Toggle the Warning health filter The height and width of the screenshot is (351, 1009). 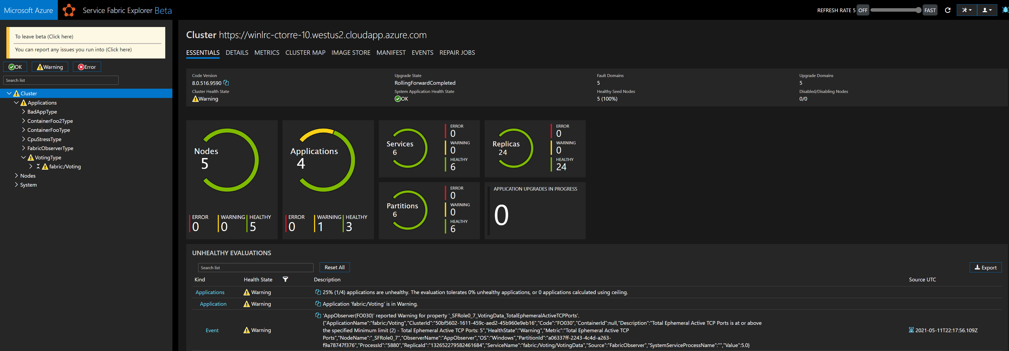coord(50,67)
